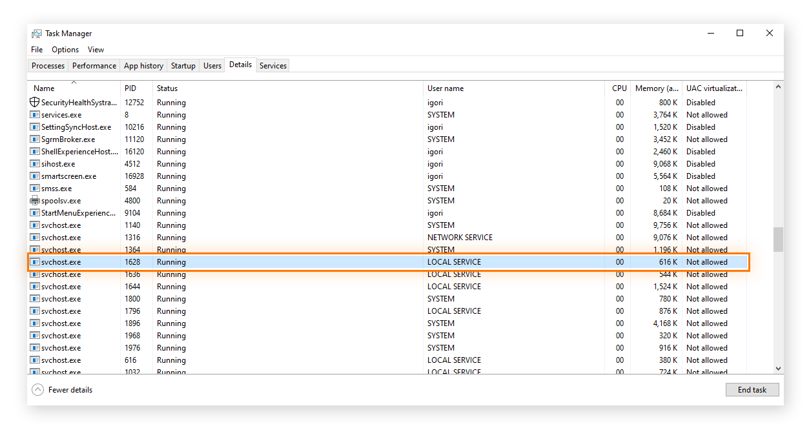The image size is (809, 430).
Task: Click icon of svchost.exe with PID 1896
Action: (35, 323)
